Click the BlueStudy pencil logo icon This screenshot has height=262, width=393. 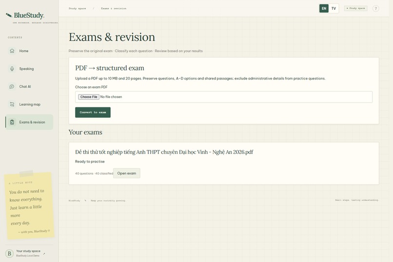coord(9,15)
